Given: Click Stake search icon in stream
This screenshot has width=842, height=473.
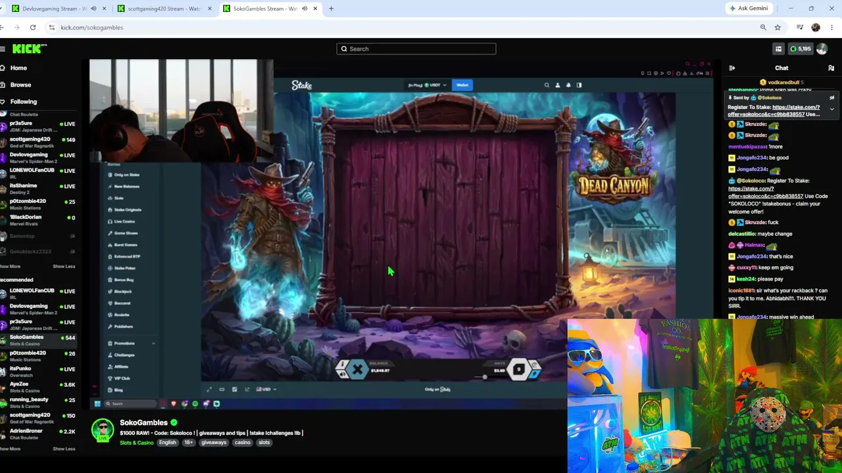Looking at the screenshot, I should 547,85.
